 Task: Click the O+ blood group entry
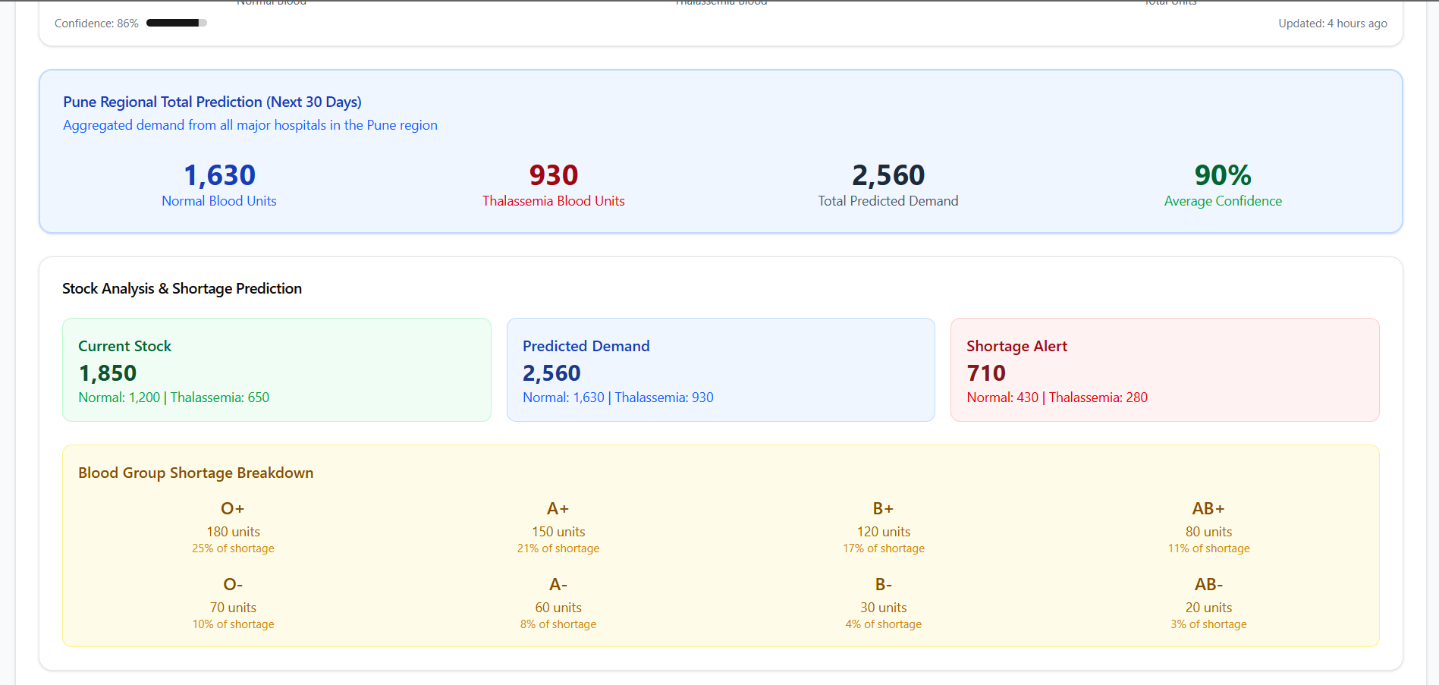233,527
